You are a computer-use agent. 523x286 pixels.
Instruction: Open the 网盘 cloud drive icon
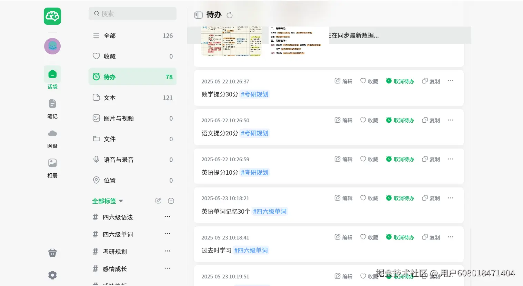52,134
